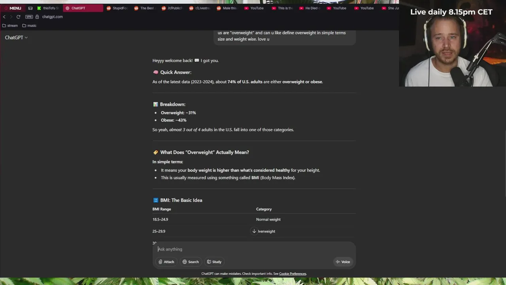Image resolution: width=506 pixels, height=285 pixels.
Task: Click 'In simple terms:' text
Action: (x=168, y=161)
